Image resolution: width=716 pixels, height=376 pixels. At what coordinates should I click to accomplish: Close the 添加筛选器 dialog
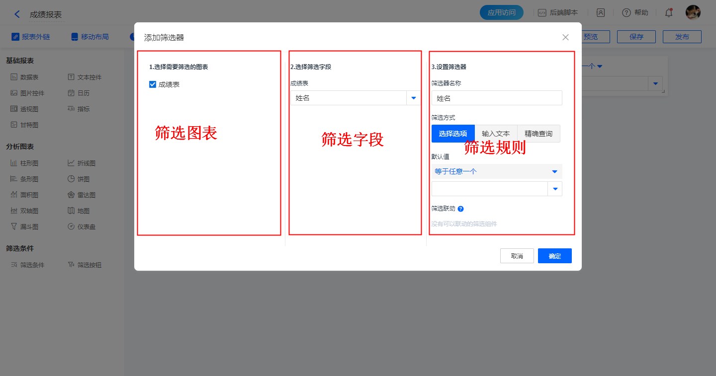click(565, 37)
